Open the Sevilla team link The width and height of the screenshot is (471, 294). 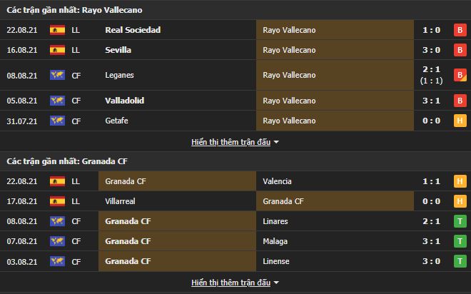pos(118,50)
